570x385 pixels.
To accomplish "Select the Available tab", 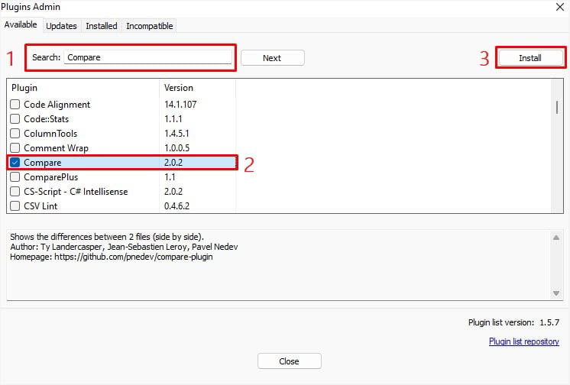I will coord(21,24).
